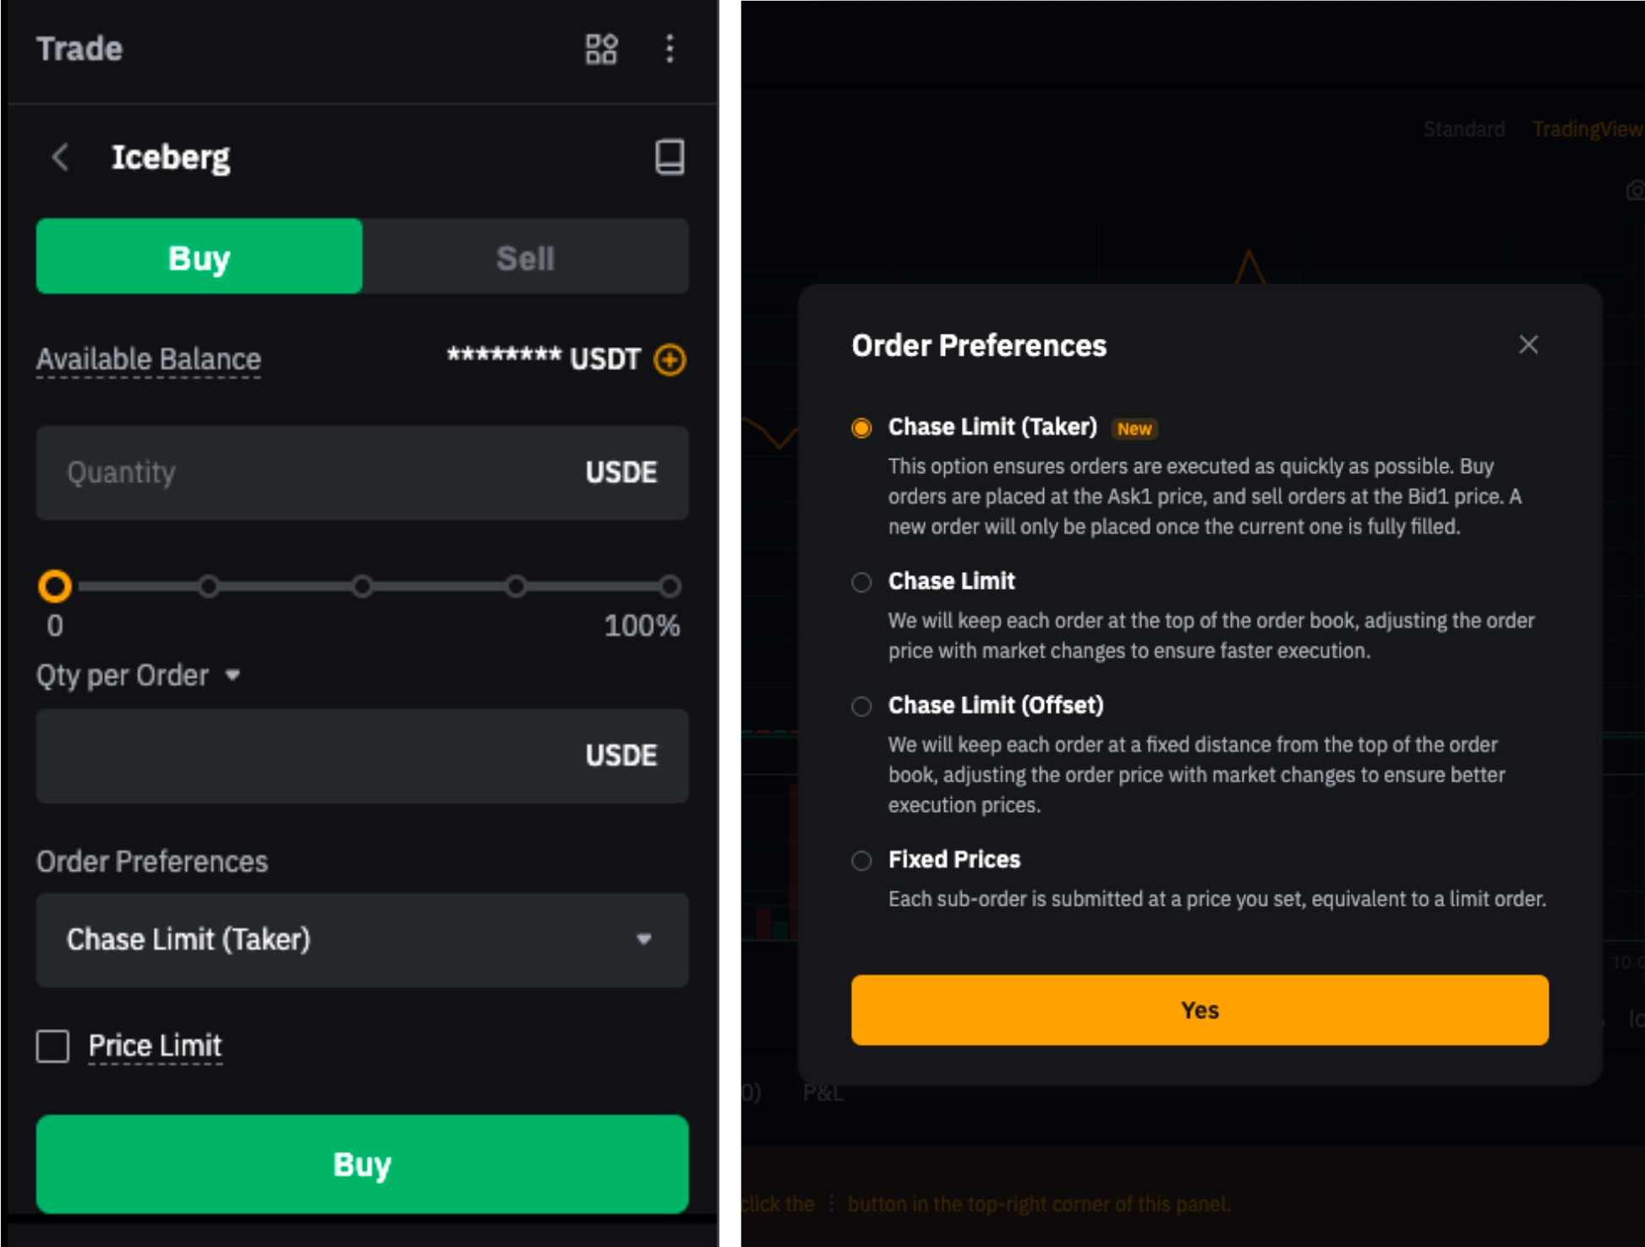Viewport: 1645px width, 1247px height.
Task: Enable the Price Limit checkbox
Action: 53,1046
